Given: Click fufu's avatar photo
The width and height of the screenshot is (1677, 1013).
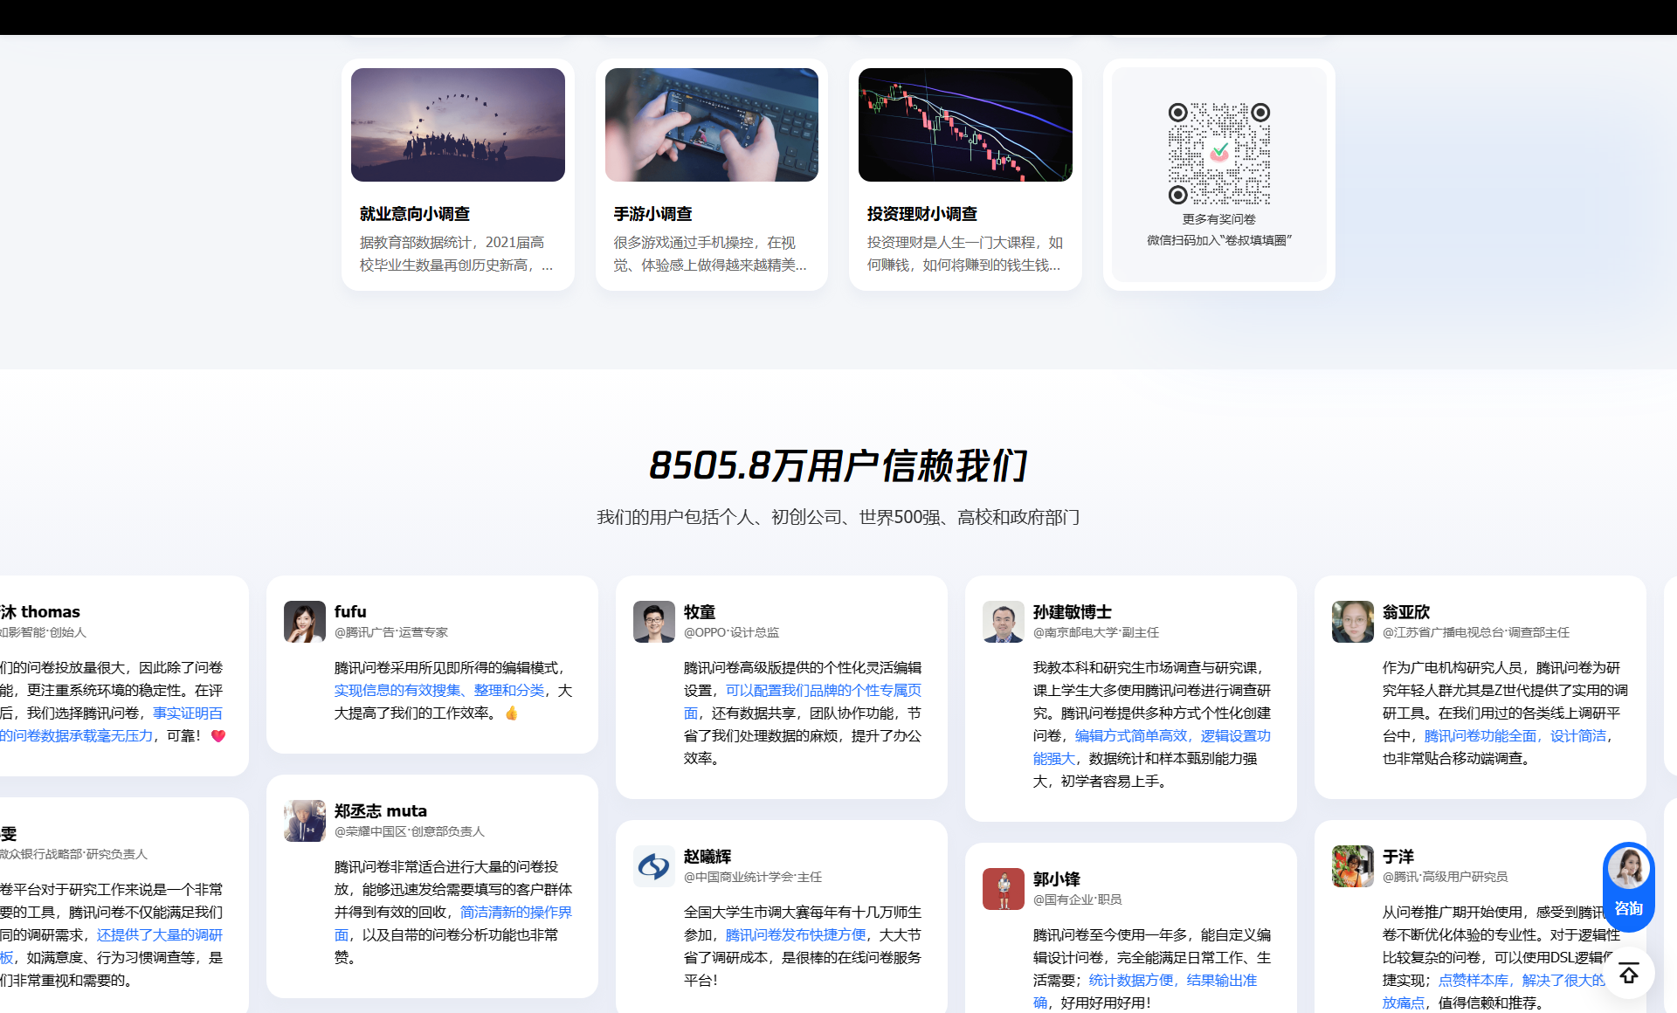Looking at the screenshot, I should pos(305,622).
